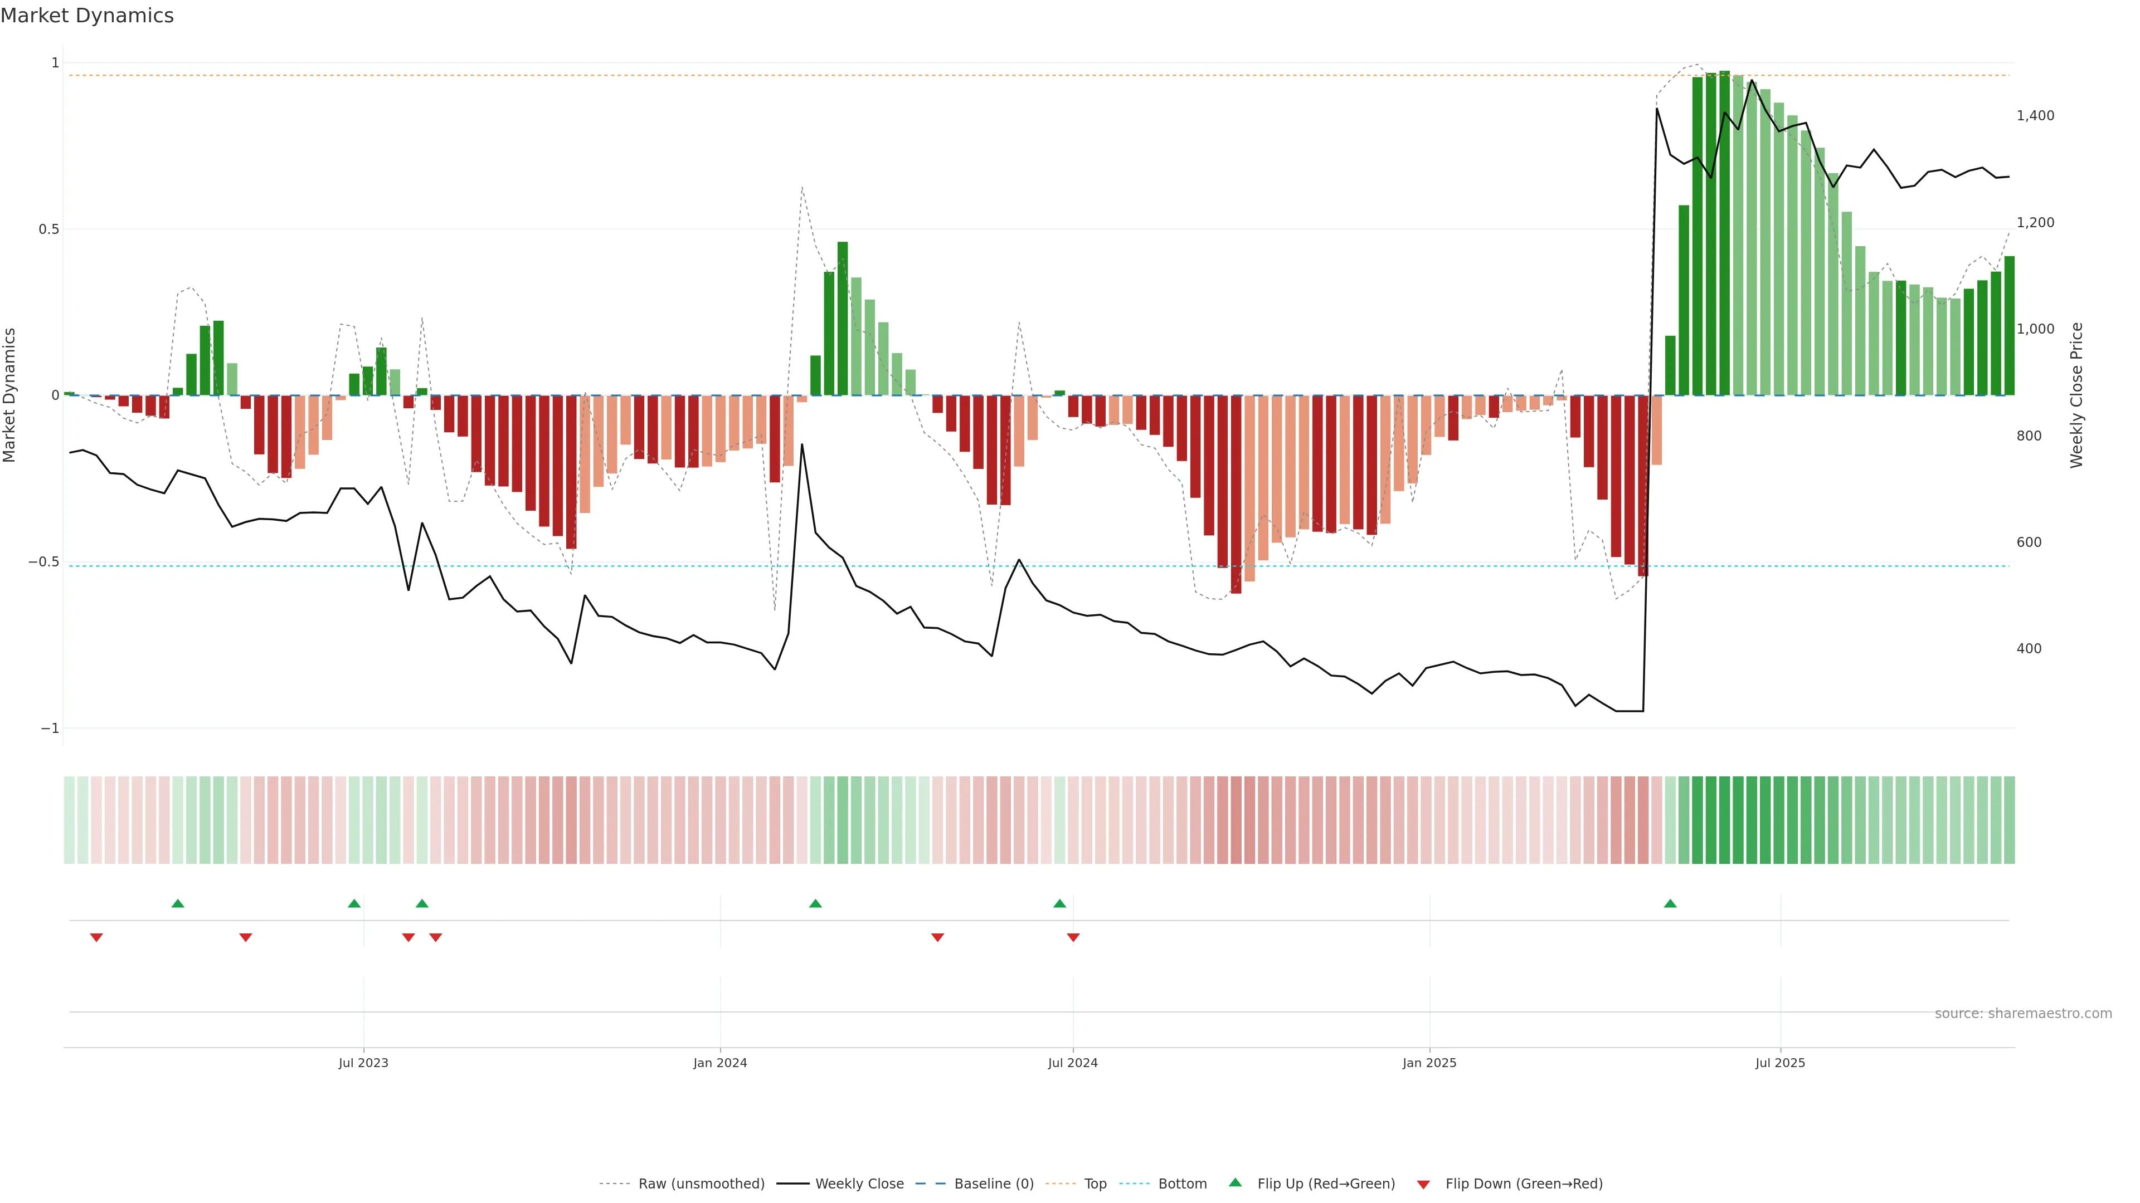Hide the Weekly Close line via legend
2140x1203 pixels.
point(859,1184)
